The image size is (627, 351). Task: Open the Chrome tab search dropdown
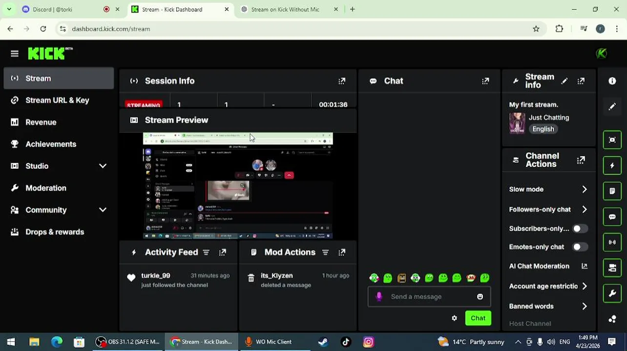(x=9, y=9)
